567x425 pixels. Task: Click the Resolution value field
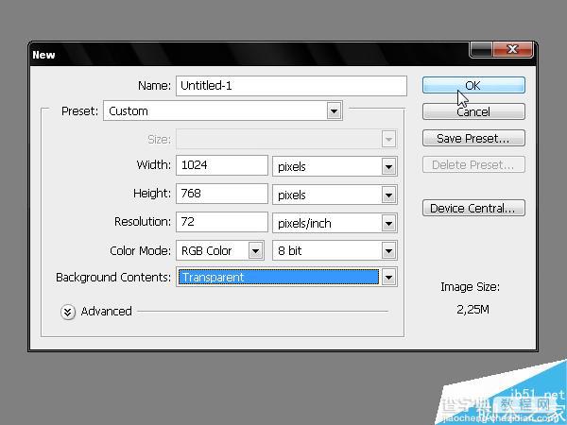[222, 222]
